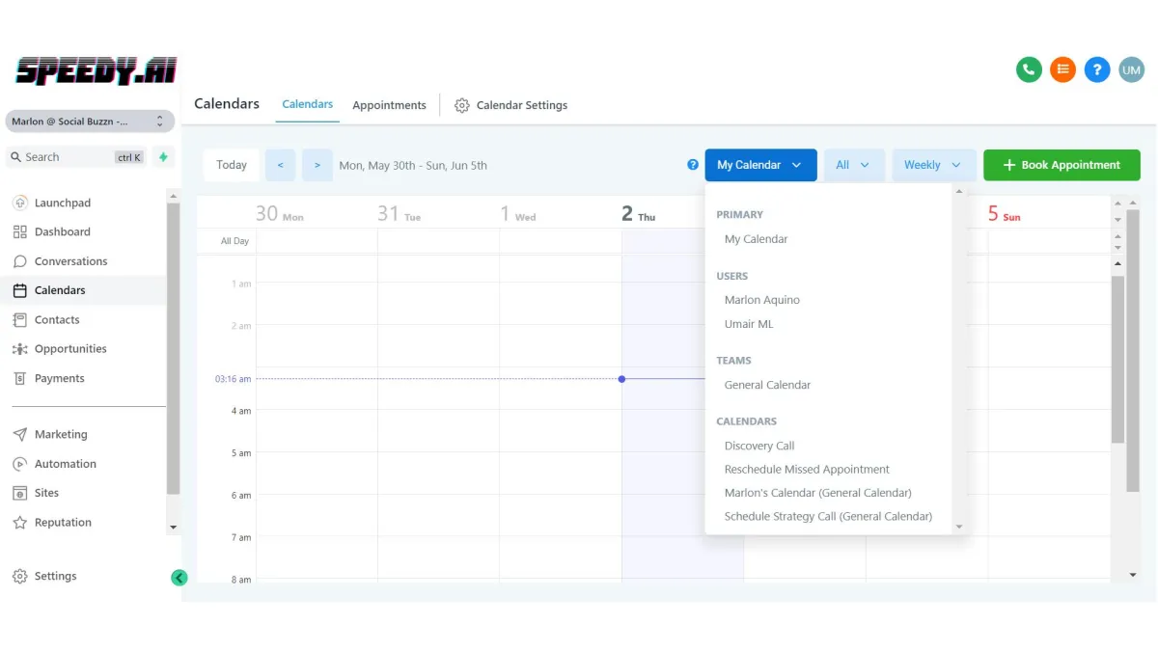Click the plus icon on Book Appointment
The width and height of the screenshot is (1158, 651).
coord(1009,165)
